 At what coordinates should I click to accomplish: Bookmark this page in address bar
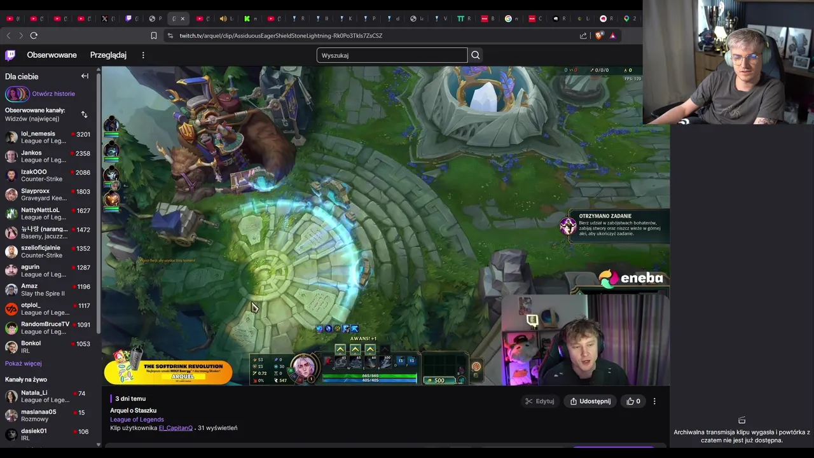[153, 36]
